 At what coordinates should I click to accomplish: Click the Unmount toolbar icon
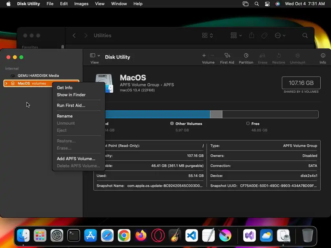(x=297, y=56)
